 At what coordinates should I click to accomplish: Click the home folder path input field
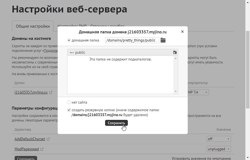click(132, 40)
